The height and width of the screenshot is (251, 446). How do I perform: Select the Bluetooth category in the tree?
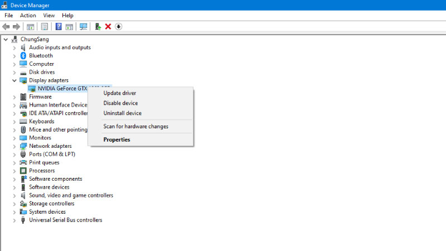point(41,56)
